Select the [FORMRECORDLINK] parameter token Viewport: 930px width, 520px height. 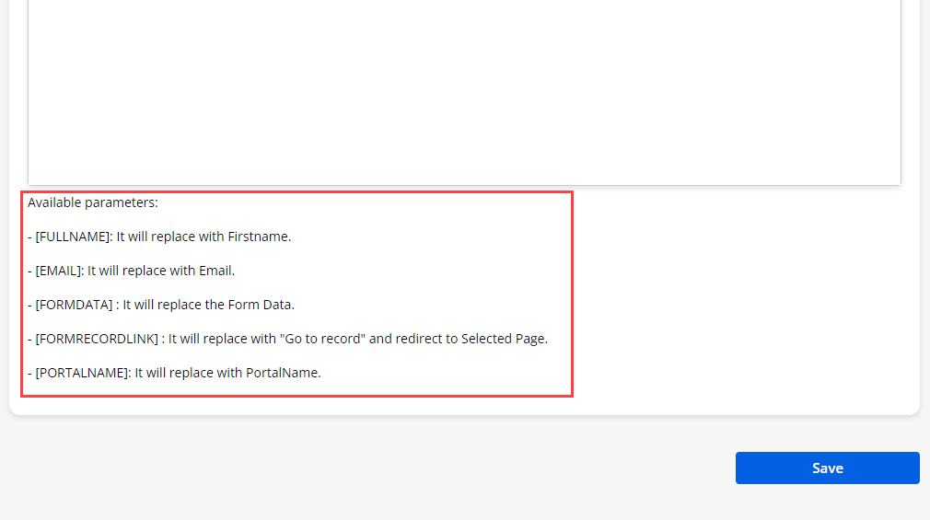[97, 339]
